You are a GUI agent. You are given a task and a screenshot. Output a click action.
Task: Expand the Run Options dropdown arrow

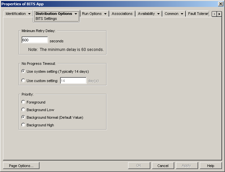pos(105,14)
